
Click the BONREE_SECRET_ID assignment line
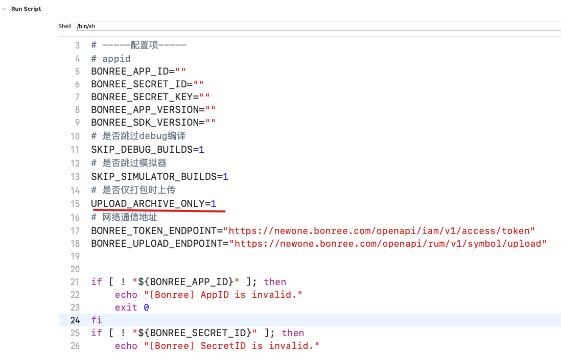point(148,84)
